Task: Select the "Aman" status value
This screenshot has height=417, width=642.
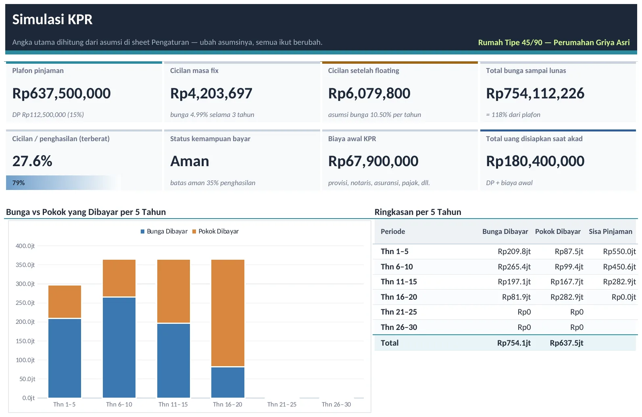Action: [x=190, y=161]
